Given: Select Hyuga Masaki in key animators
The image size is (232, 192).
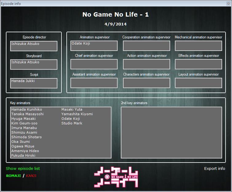Looking at the screenshot, I should [x=24, y=119].
